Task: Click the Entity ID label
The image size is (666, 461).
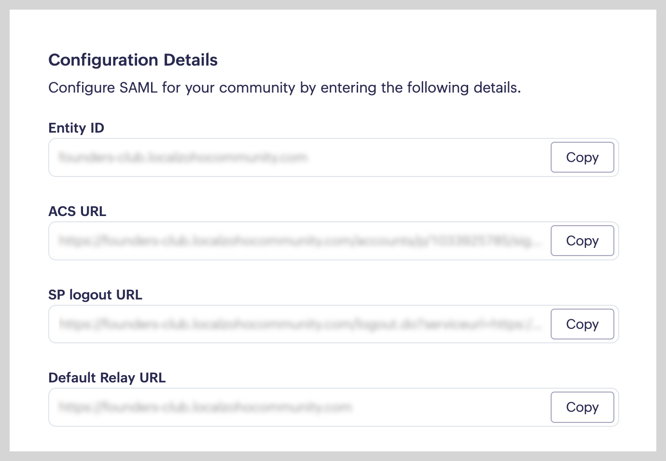Action: pyautogui.click(x=76, y=128)
